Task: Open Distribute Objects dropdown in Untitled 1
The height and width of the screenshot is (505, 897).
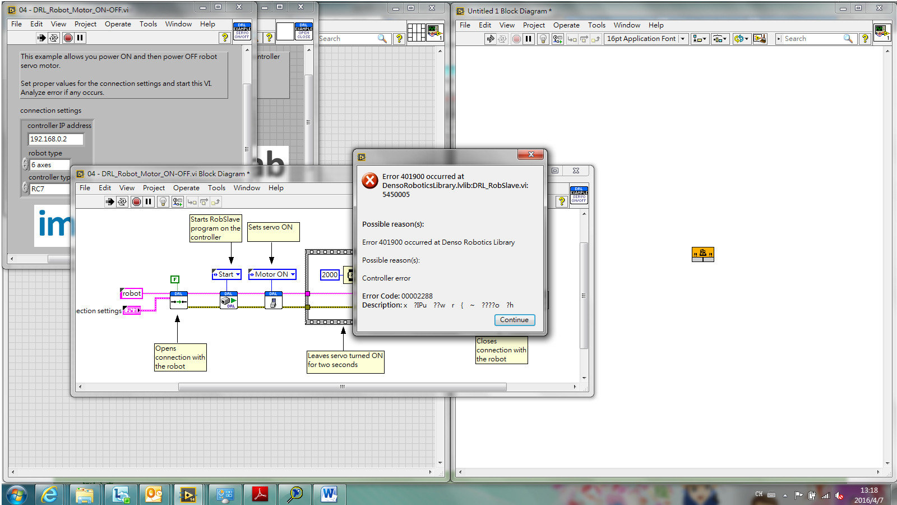Action: 720,39
